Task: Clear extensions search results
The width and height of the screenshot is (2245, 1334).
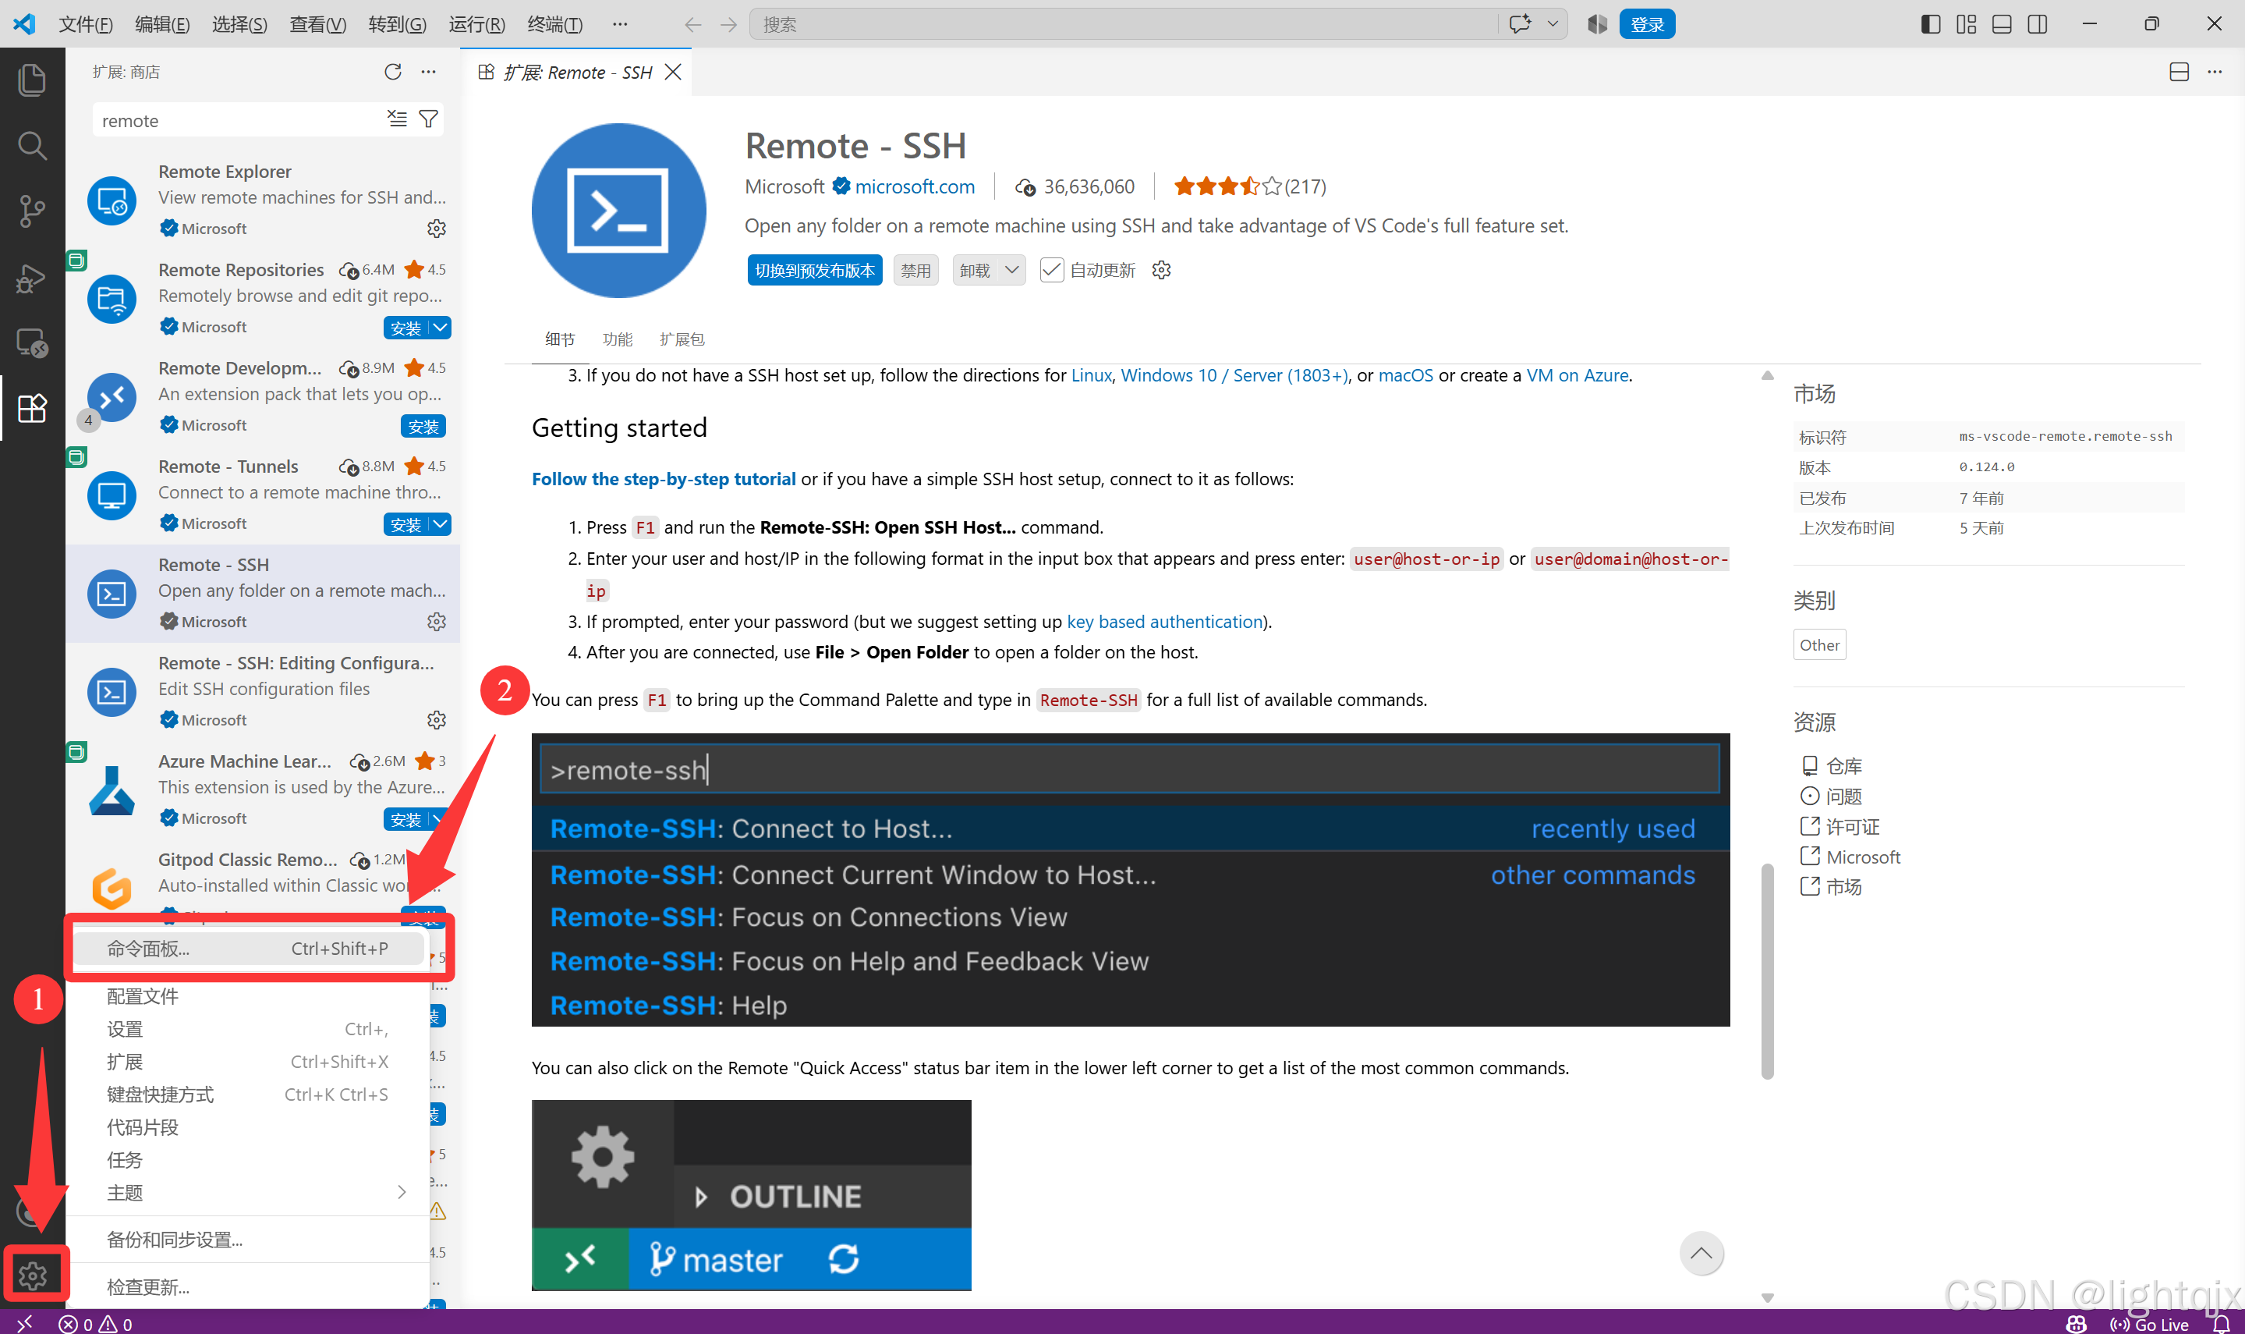Action: pos(397,119)
